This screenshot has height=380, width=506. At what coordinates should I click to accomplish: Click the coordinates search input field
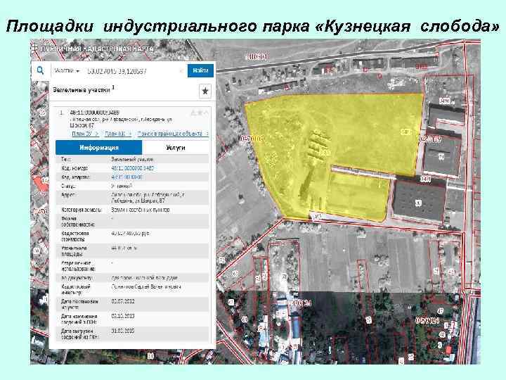(x=134, y=71)
